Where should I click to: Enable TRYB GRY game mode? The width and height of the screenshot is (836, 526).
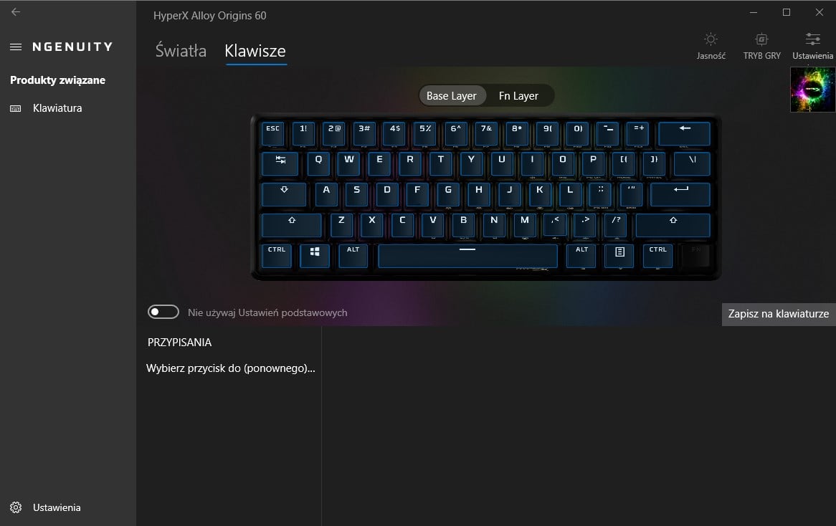761,46
